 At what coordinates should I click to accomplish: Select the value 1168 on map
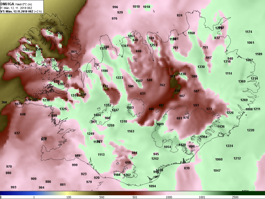pyautogui.click(x=191, y=33)
